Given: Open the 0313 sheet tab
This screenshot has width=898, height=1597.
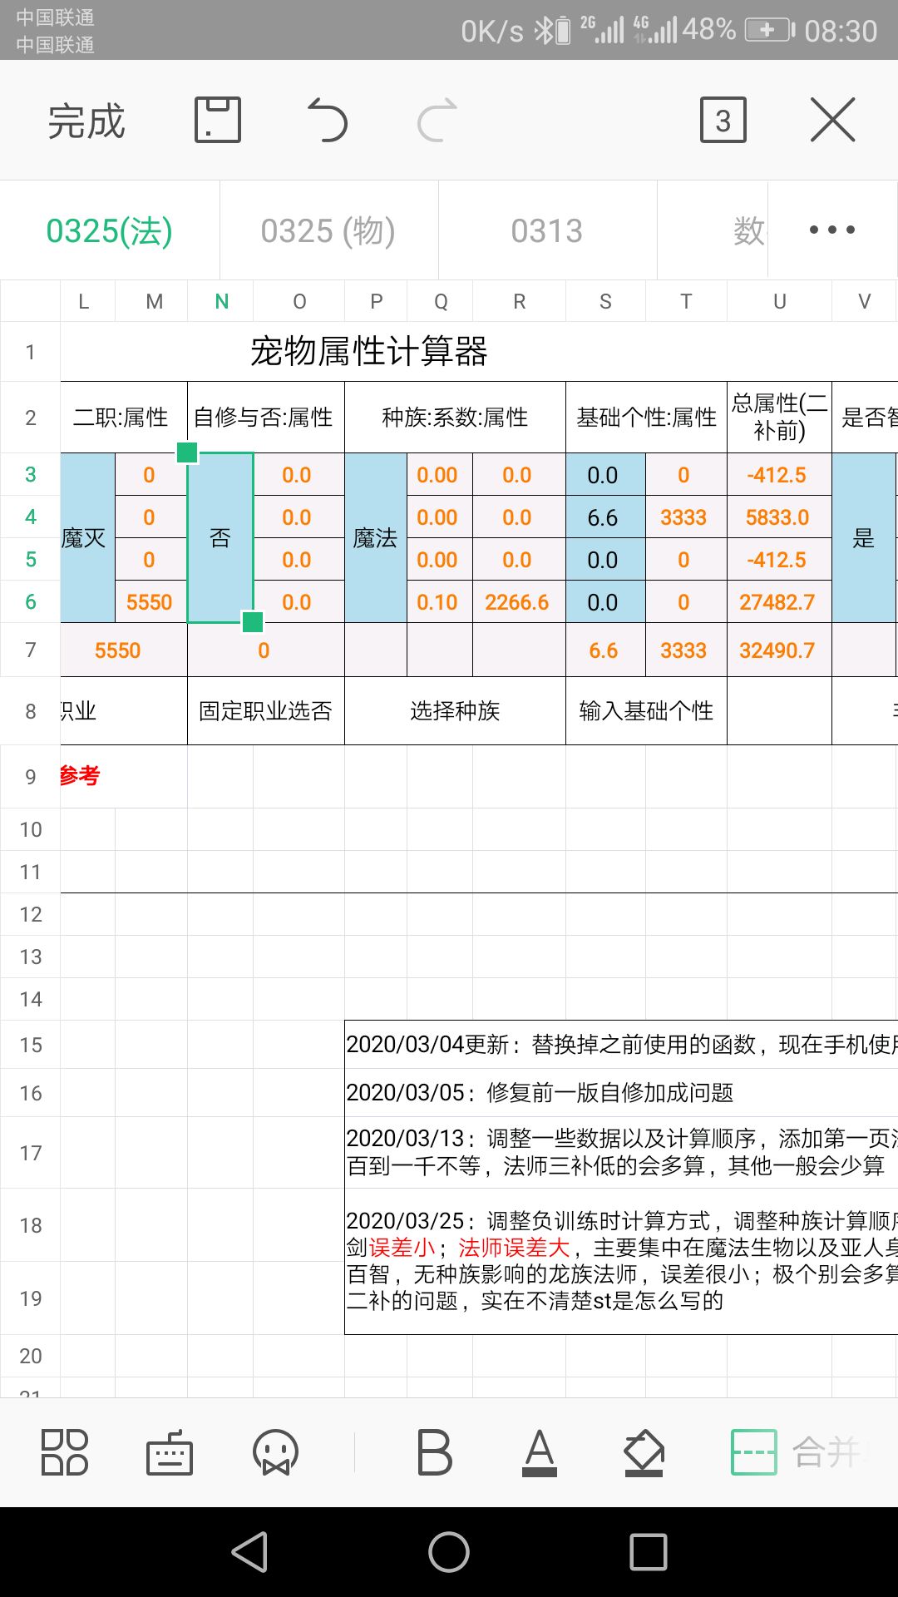Looking at the screenshot, I should pyautogui.click(x=547, y=230).
